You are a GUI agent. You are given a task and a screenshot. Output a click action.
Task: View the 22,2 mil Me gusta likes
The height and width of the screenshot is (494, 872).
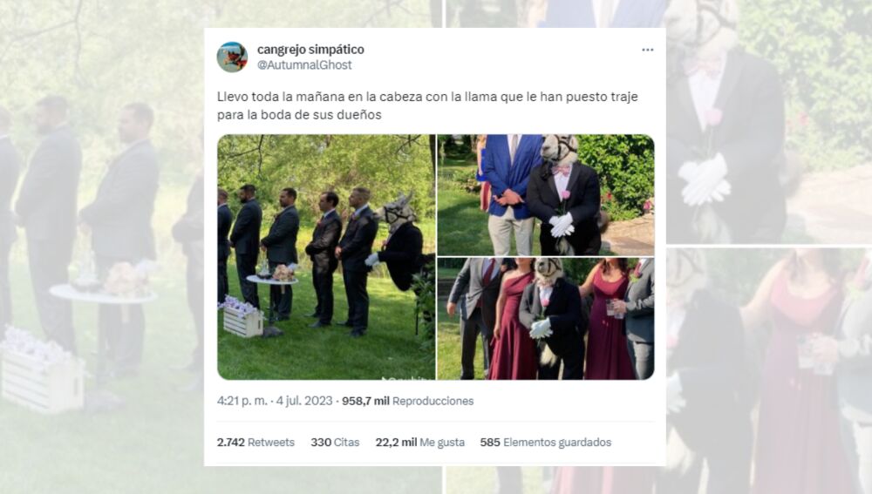point(420,443)
